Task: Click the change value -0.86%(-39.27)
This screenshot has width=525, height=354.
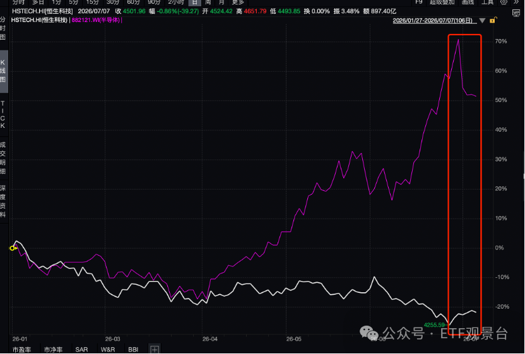Action: pos(178,11)
